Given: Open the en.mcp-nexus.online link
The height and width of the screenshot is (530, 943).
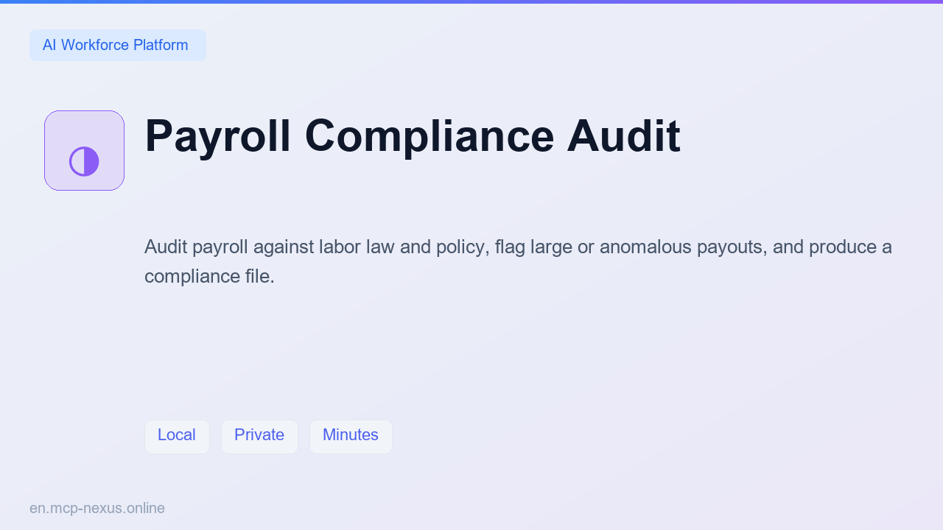Looking at the screenshot, I should point(97,508).
